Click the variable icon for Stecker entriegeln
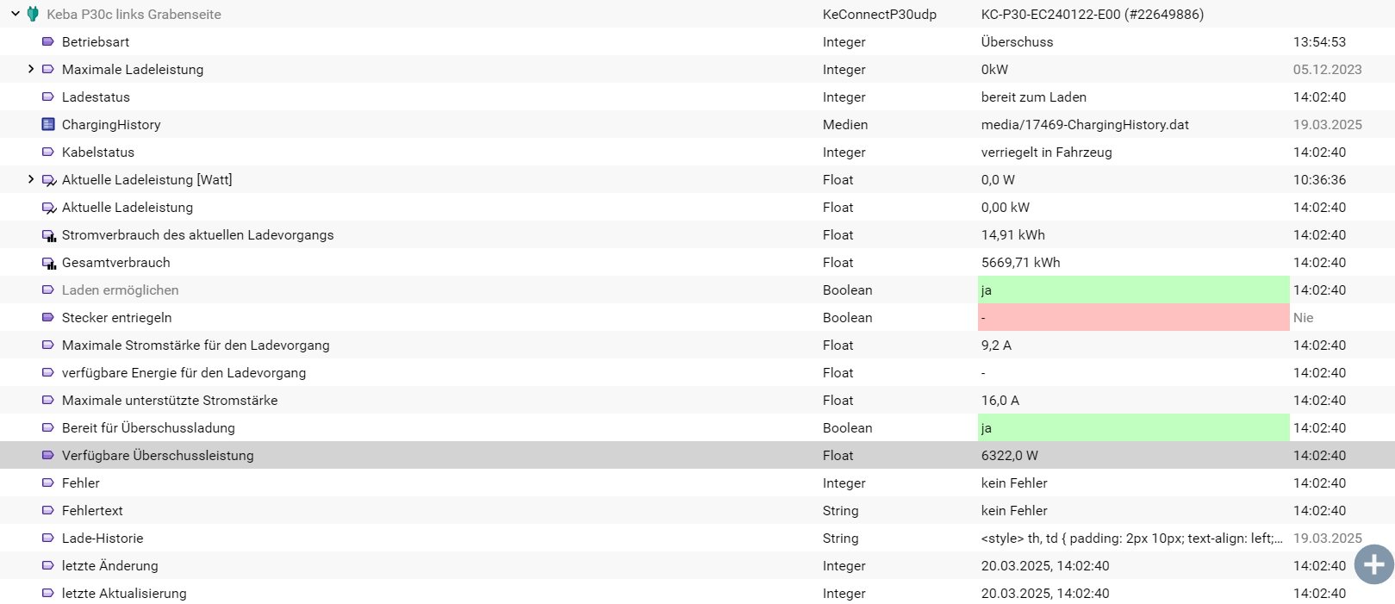Viewport: 1395px width, 604px height. click(x=48, y=317)
